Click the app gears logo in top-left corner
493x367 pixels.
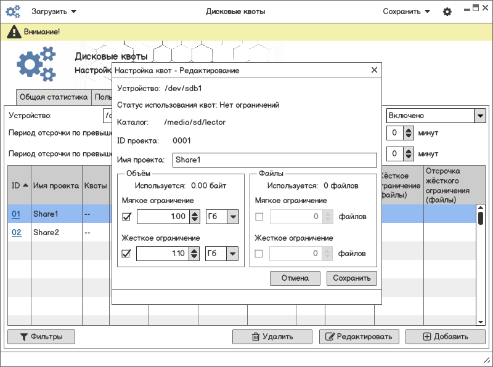(13, 12)
